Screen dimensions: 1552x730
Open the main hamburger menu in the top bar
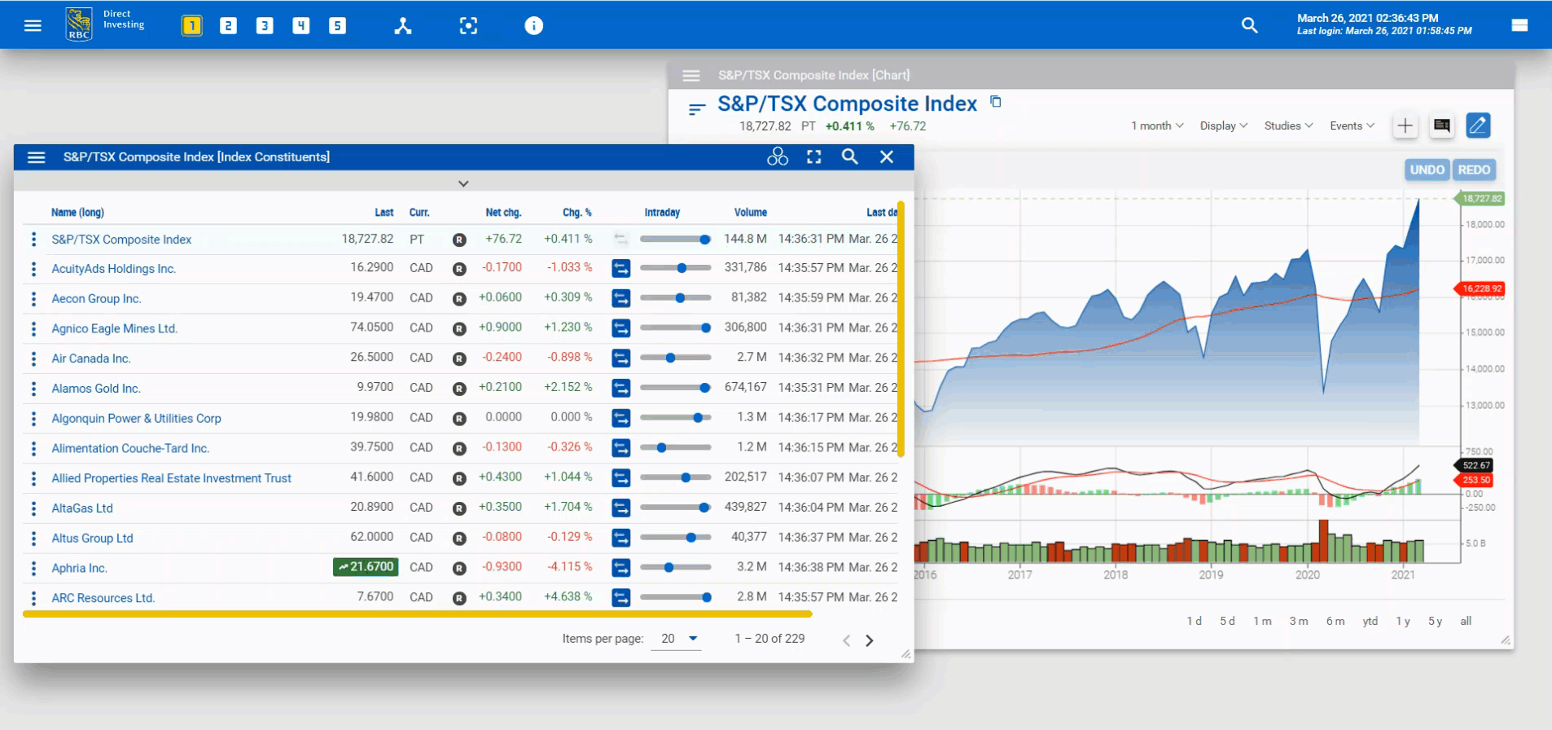33,25
